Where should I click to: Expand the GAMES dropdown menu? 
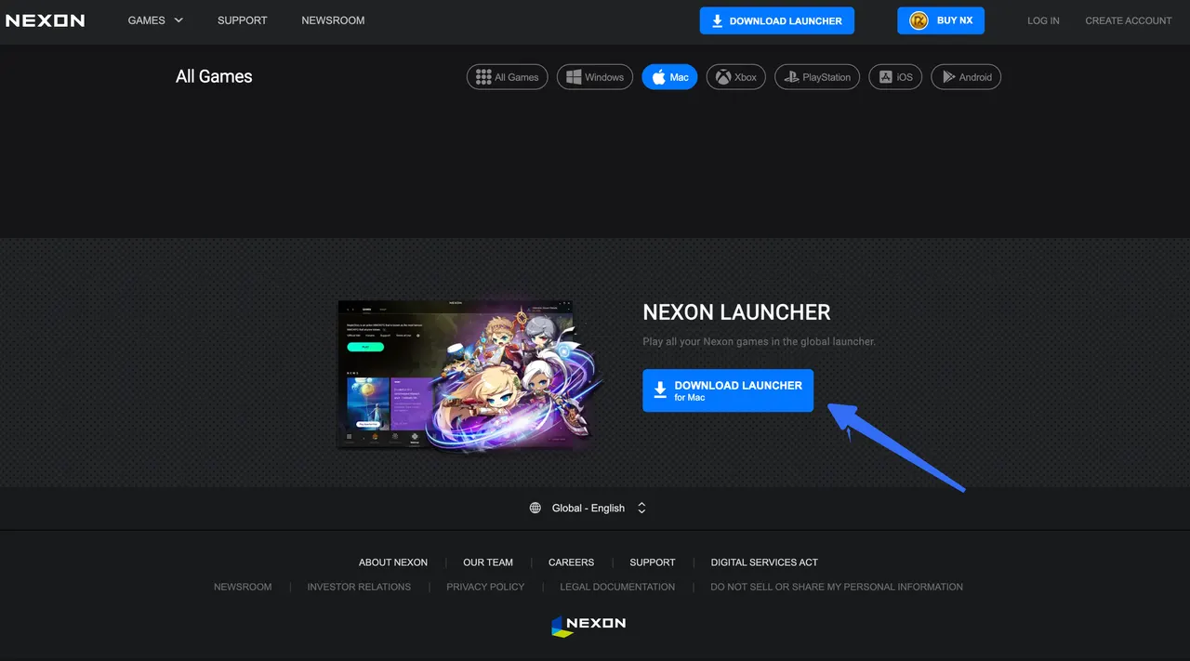coord(155,20)
